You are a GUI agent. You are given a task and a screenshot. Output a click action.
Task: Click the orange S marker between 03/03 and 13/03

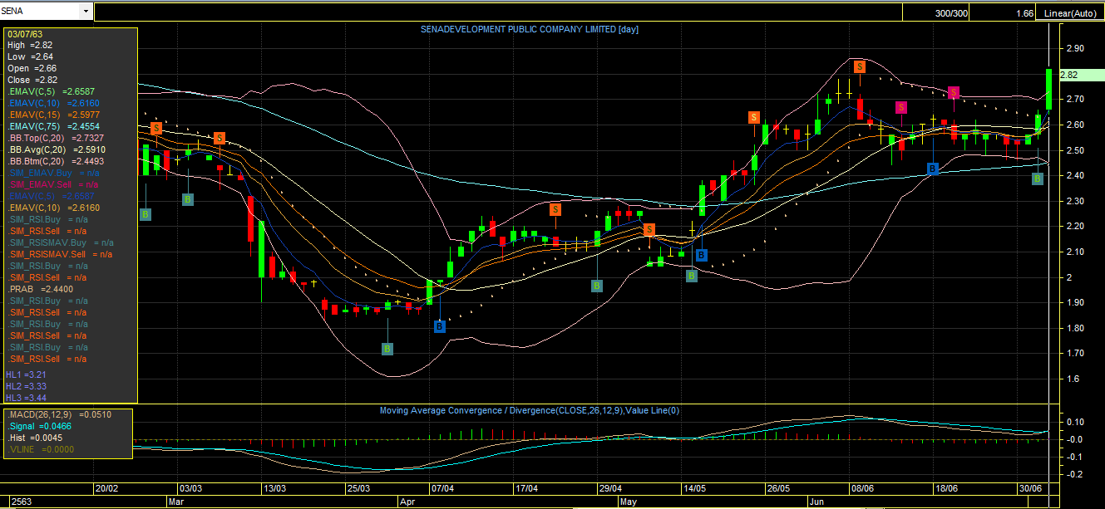[x=220, y=138]
